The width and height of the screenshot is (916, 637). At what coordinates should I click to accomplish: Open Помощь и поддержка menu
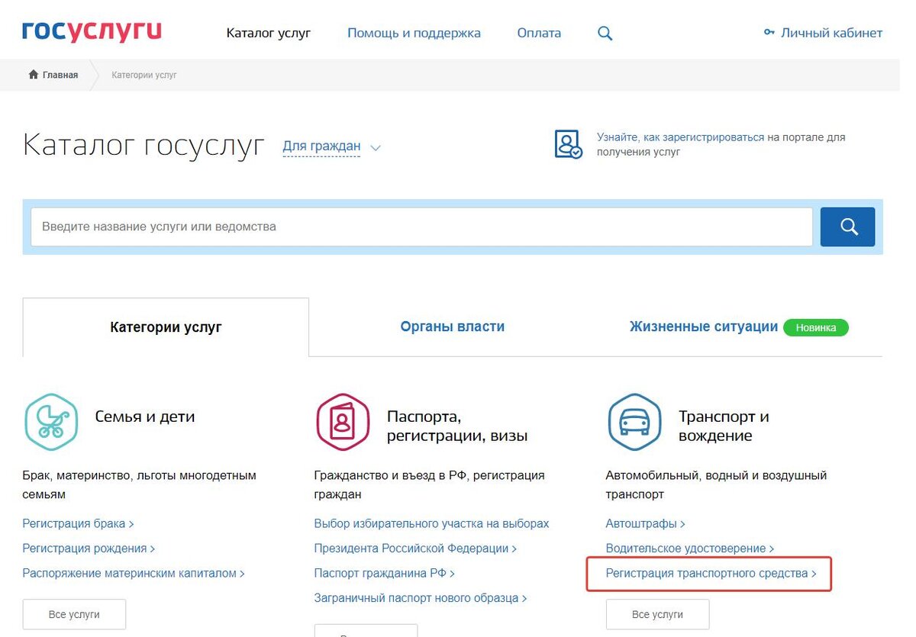pos(414,33)
